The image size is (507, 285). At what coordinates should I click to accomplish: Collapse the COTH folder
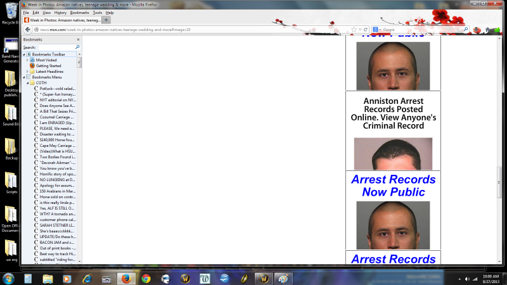(28, 83)
